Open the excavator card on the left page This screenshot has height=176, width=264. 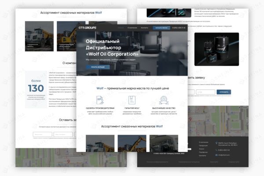(x=66, y=36)
